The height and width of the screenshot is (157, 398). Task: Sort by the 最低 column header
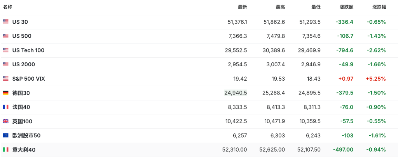316,7
